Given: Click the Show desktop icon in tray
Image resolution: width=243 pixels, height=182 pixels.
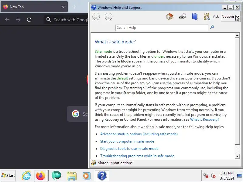Looking at the screenshot, I should 240,176.
